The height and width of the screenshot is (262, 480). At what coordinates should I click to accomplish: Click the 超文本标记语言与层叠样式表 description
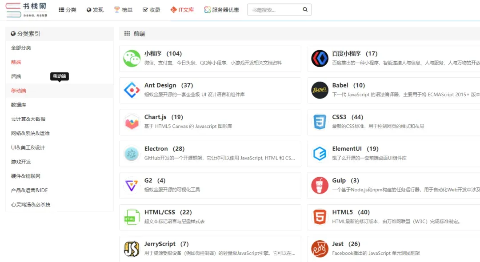pyautogui.click(x=175, y=221)
